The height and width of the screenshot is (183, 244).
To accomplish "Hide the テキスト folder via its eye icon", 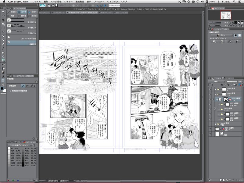I will 210,104.
